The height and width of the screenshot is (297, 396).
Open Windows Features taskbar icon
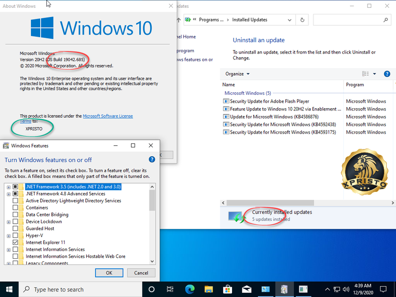click(285, 289)
